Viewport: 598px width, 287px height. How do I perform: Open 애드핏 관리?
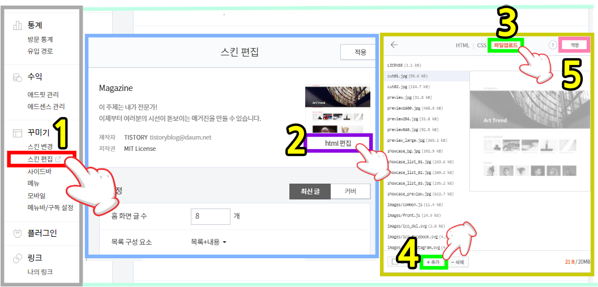(x=43, y=94)
